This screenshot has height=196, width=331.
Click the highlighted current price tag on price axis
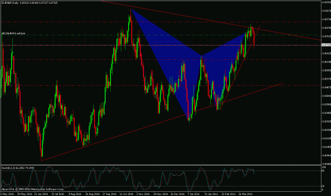point(326,45)
